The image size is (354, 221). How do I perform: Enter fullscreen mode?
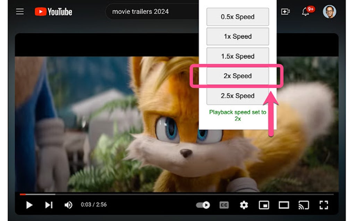pos(324,205)
